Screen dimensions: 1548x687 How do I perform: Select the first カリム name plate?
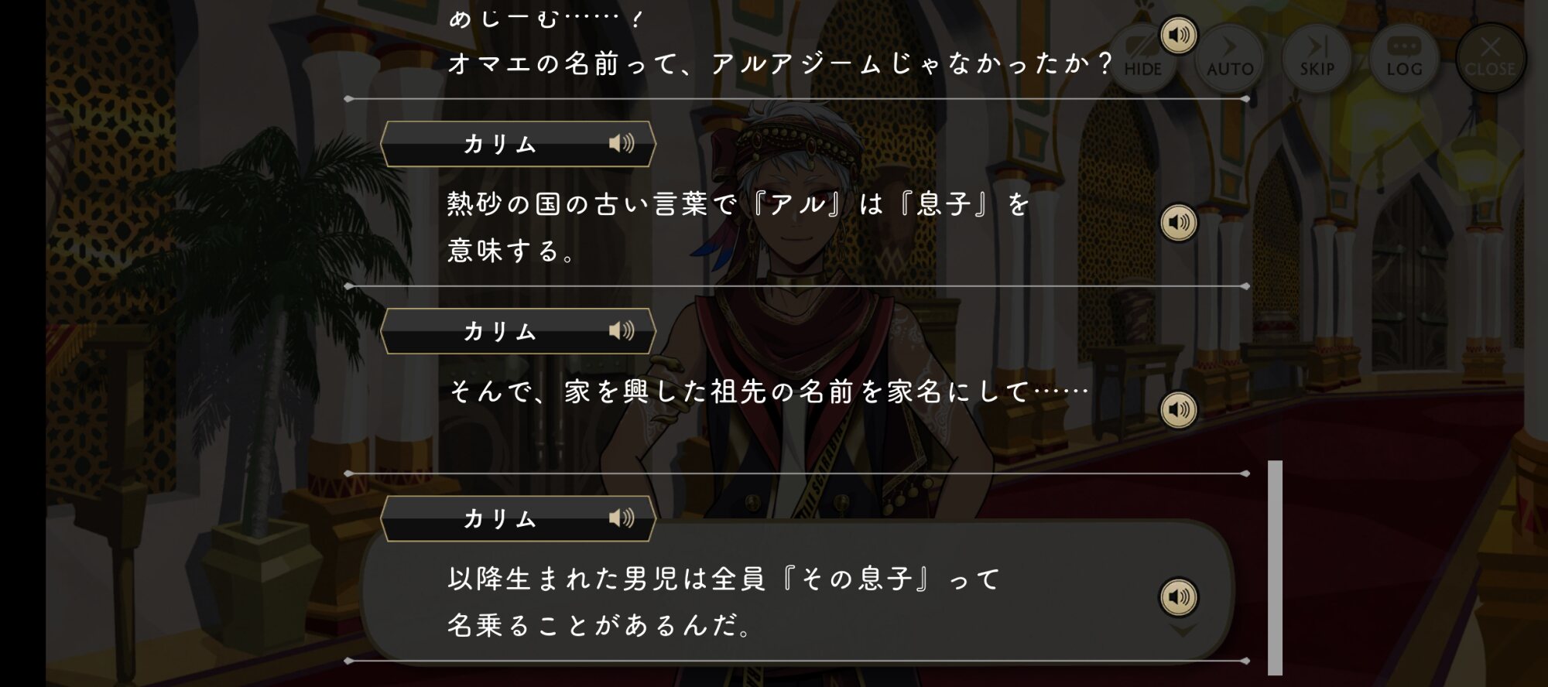click(x=518, y=144)
